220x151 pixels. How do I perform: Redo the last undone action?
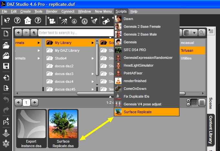[x=6, y=110]
